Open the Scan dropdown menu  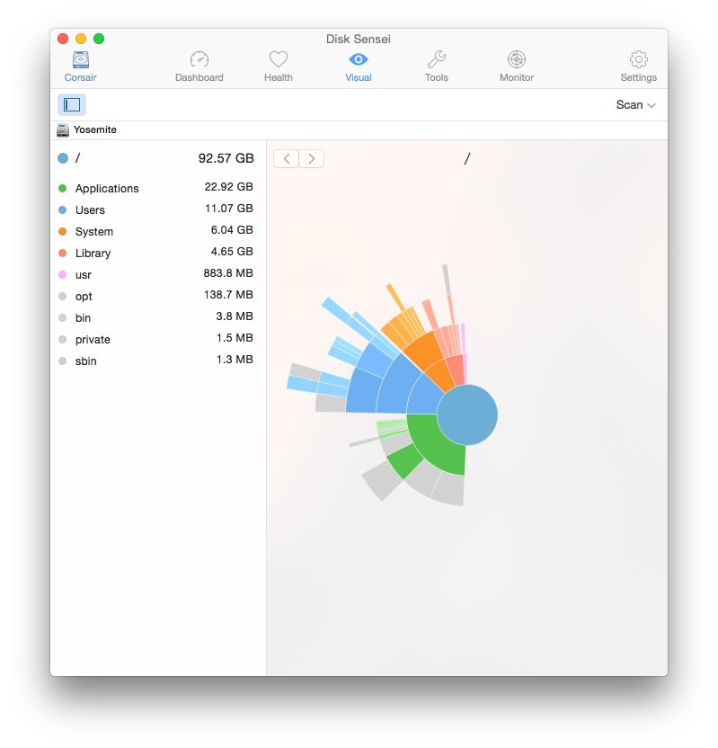pos(635,105)
